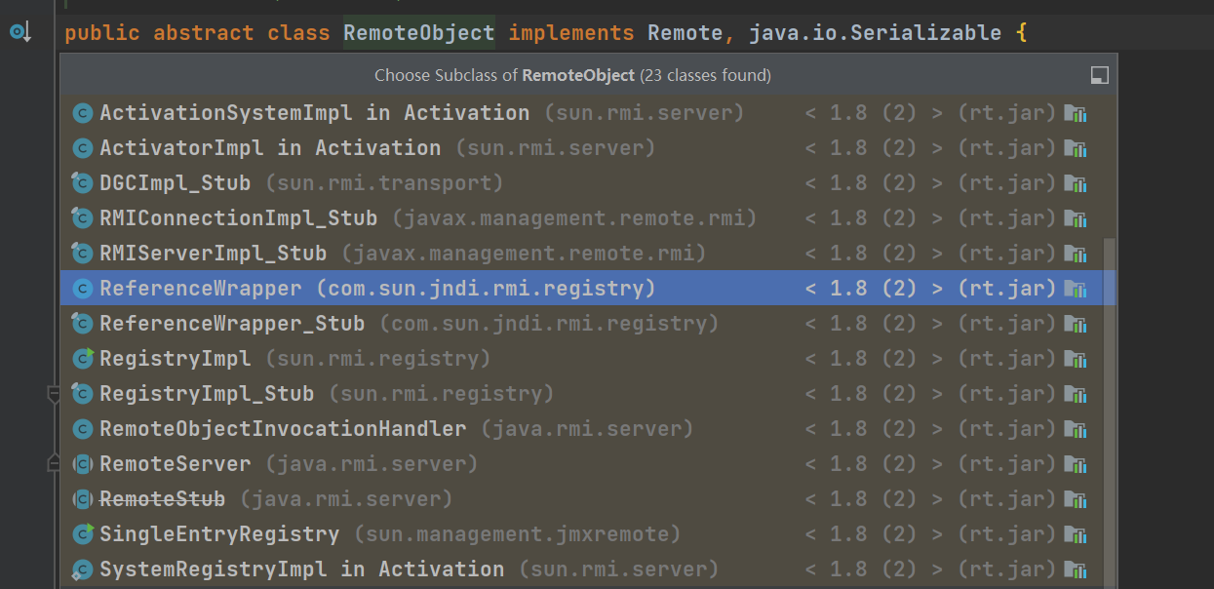
Task: Click the rt.jar library icon on ActivatorImpl row
Action: click(1076, 148)
